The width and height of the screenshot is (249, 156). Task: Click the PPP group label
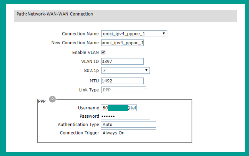42,101
